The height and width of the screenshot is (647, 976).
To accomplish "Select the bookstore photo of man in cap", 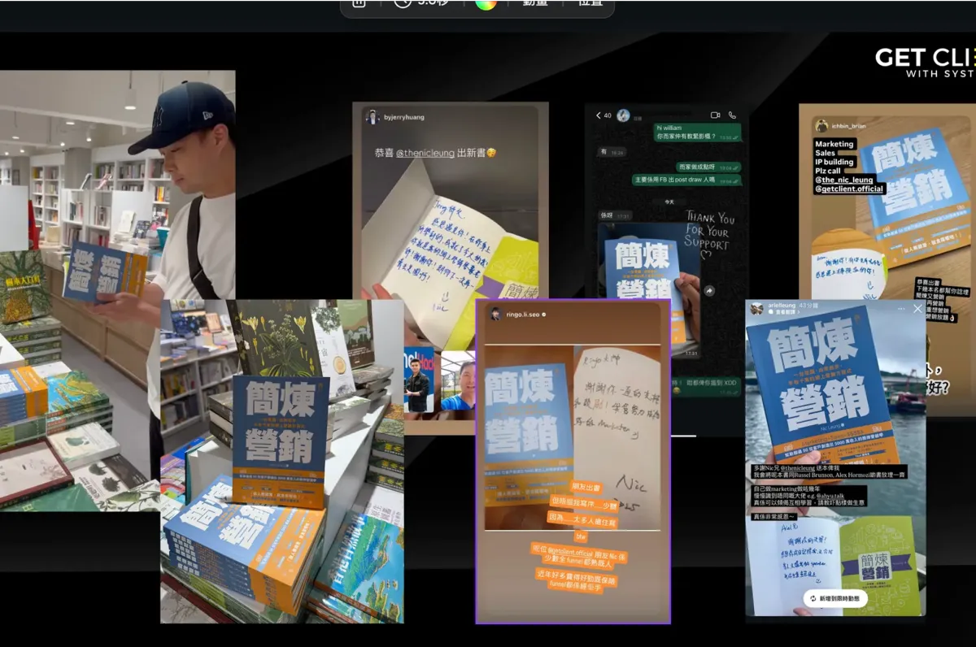I will click(117, 290).
